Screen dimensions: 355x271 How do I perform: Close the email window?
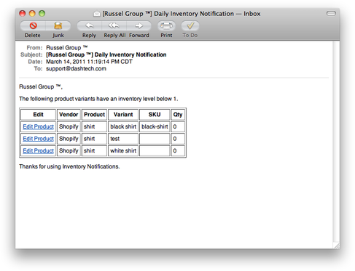click(23, 13)
